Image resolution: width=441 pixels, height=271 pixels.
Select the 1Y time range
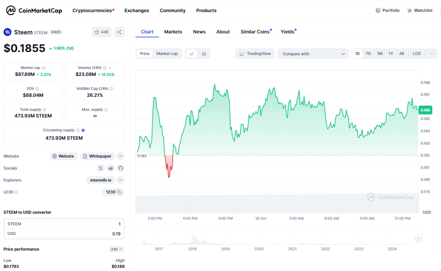tap(391, 54)
